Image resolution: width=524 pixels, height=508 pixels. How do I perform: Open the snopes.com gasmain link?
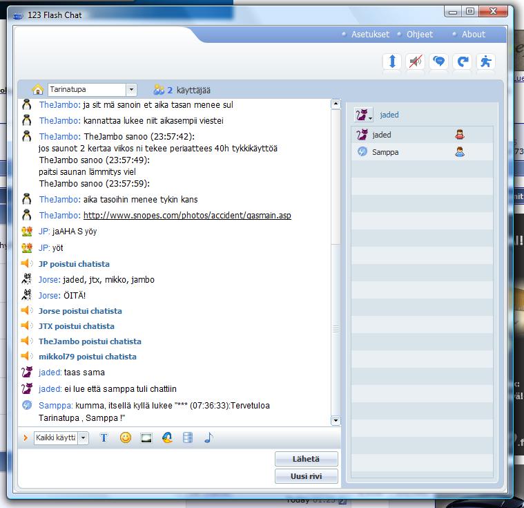point(187,216)
